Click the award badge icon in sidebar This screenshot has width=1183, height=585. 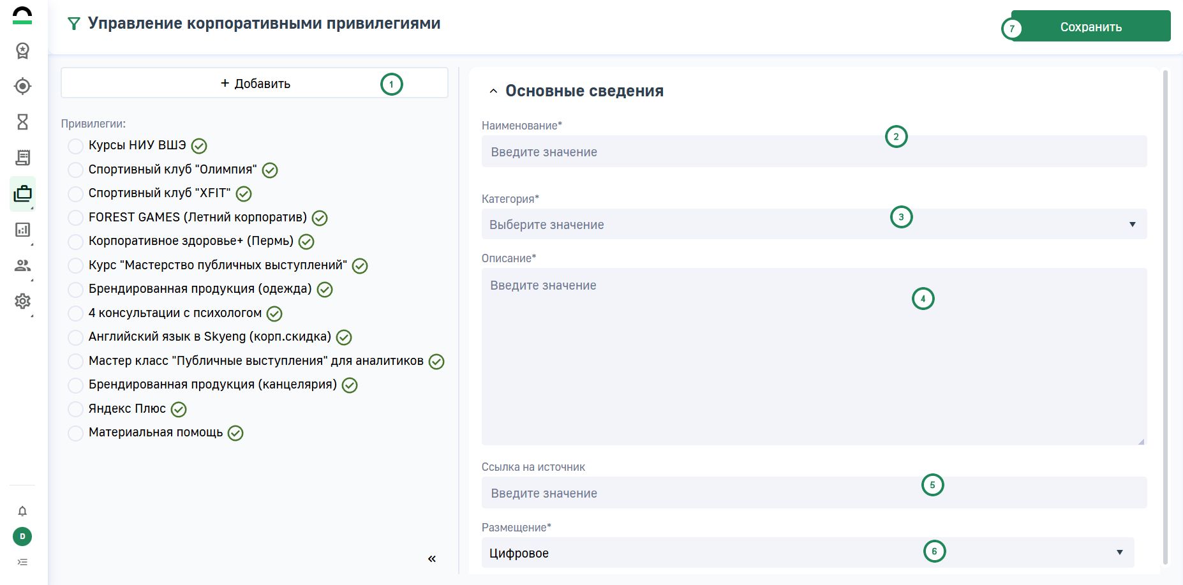22,50
